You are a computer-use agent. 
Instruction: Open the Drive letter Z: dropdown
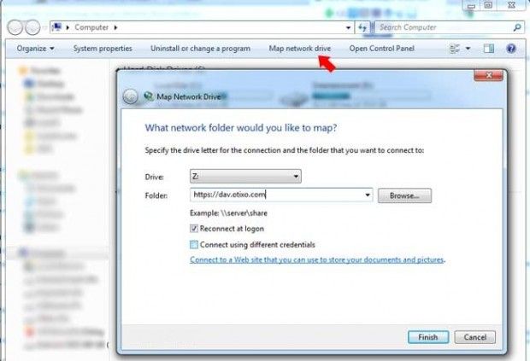tap(245, 176)
